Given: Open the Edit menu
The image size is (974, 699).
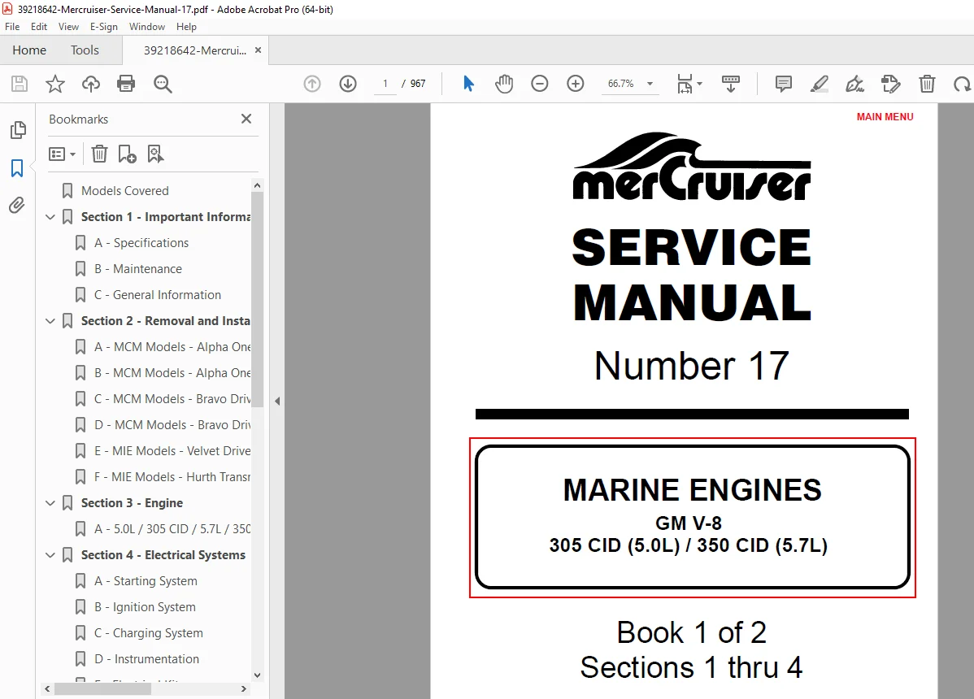Looking at the screenshot, I should click(39, 27).
